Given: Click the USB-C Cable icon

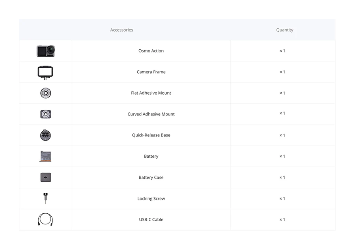Looking at the screenshot, I should [x=45, y=219].
